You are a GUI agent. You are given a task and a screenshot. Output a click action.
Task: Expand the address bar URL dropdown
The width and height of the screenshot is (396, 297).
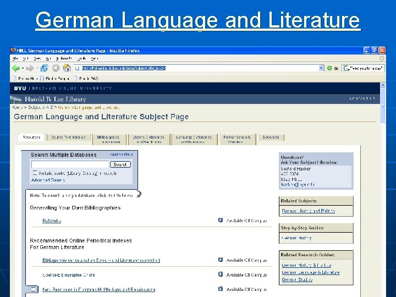[321, 68]
